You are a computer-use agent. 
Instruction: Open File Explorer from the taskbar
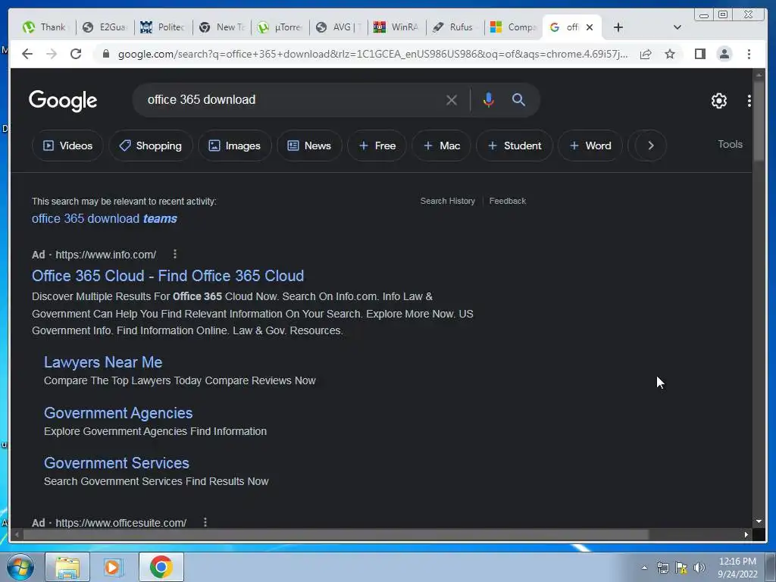[x=67, y=567]
